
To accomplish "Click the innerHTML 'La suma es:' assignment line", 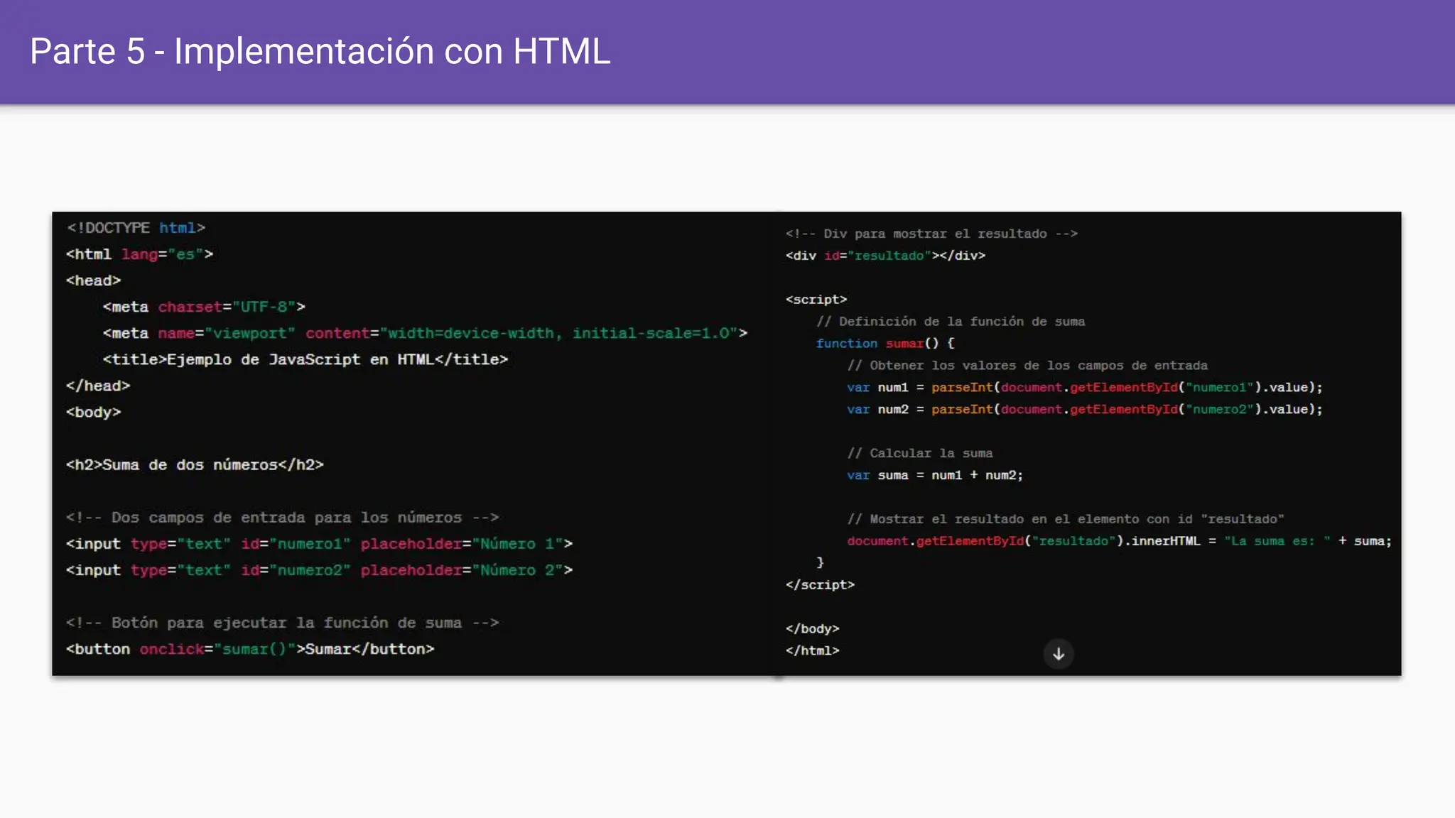I will 1119,541.
